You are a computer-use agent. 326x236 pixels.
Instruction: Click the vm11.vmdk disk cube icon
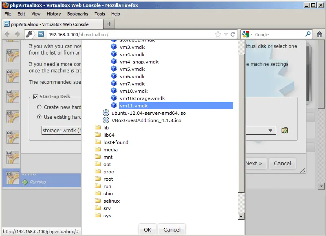tap(114, 105)
